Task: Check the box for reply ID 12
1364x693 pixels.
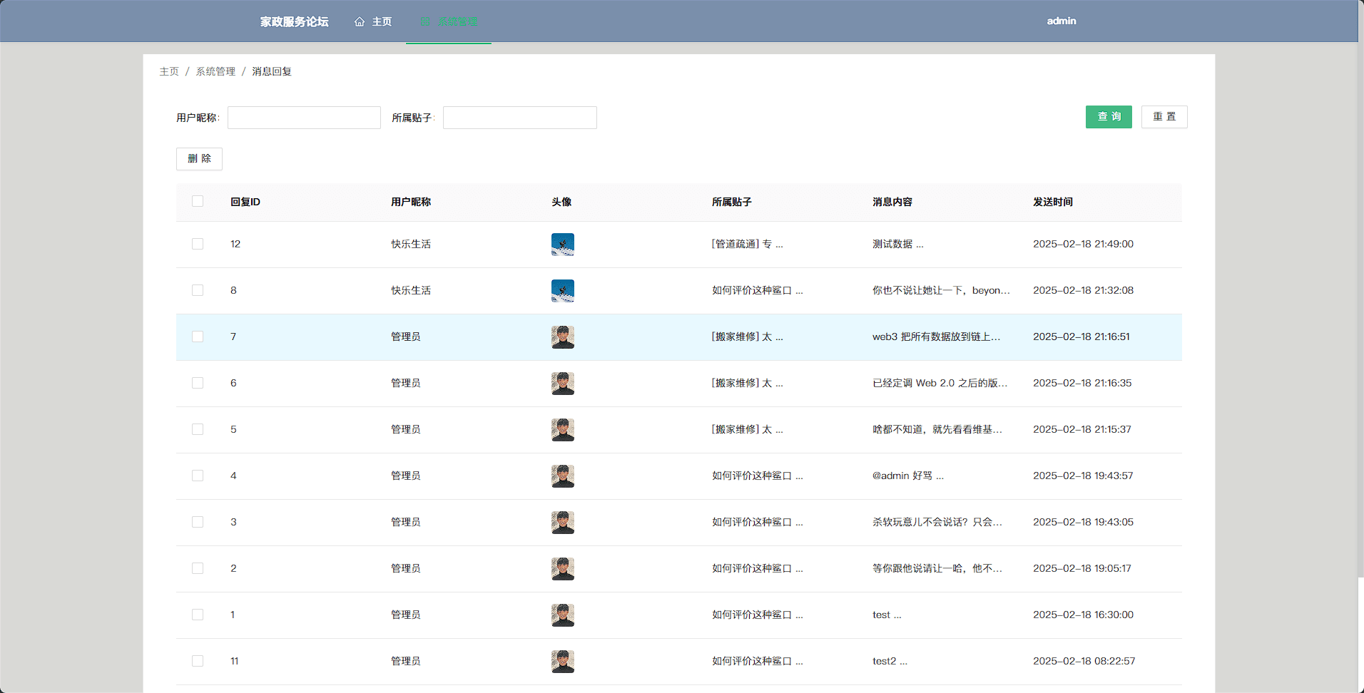Action: click(x=198, y=245)
